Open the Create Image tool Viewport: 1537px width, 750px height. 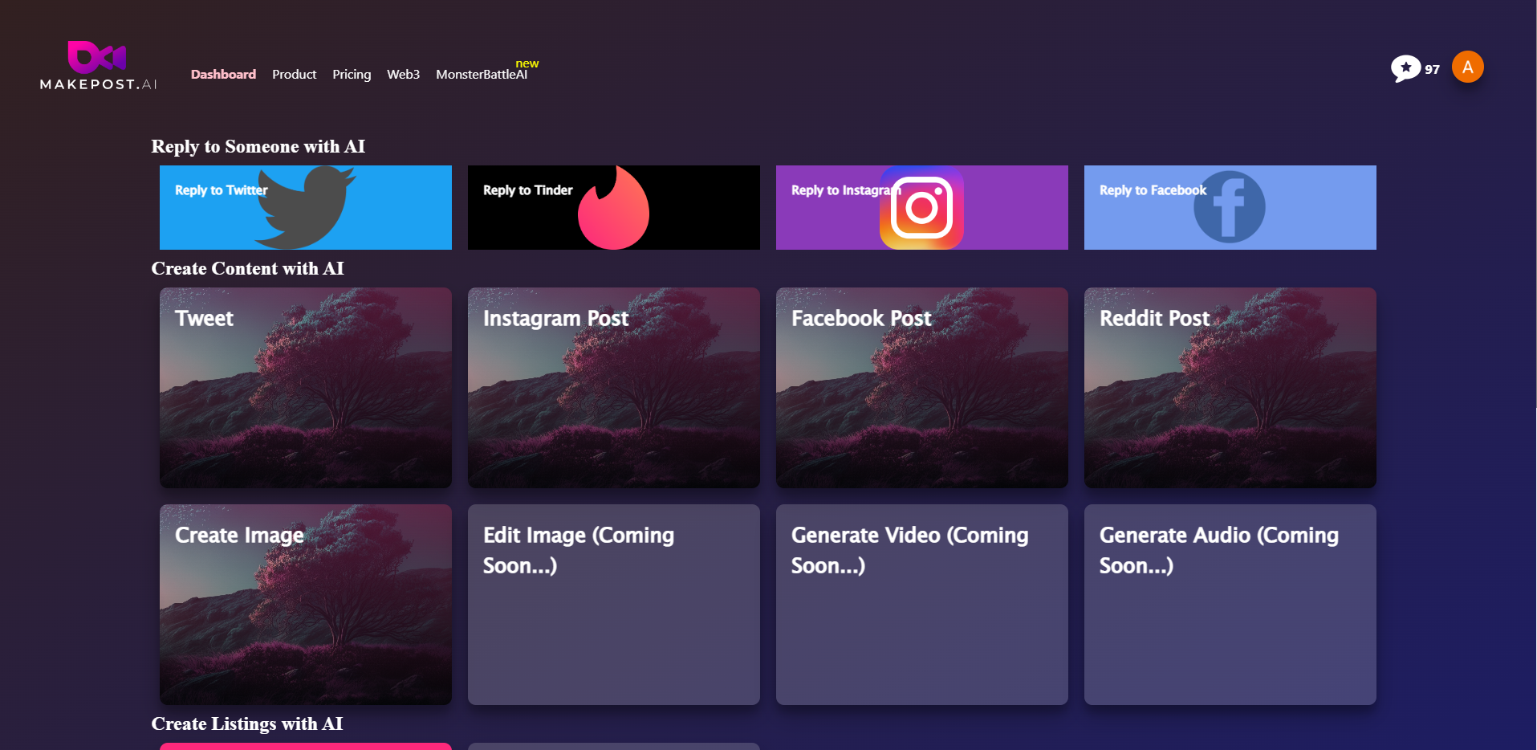(x=305, y=605)
